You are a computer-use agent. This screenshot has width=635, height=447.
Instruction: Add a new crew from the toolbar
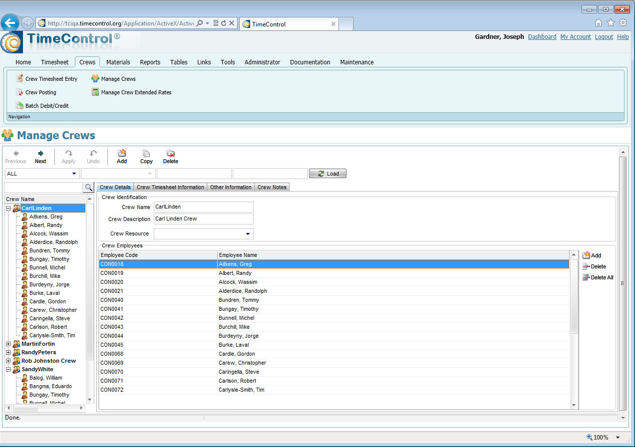pos(122,157)
